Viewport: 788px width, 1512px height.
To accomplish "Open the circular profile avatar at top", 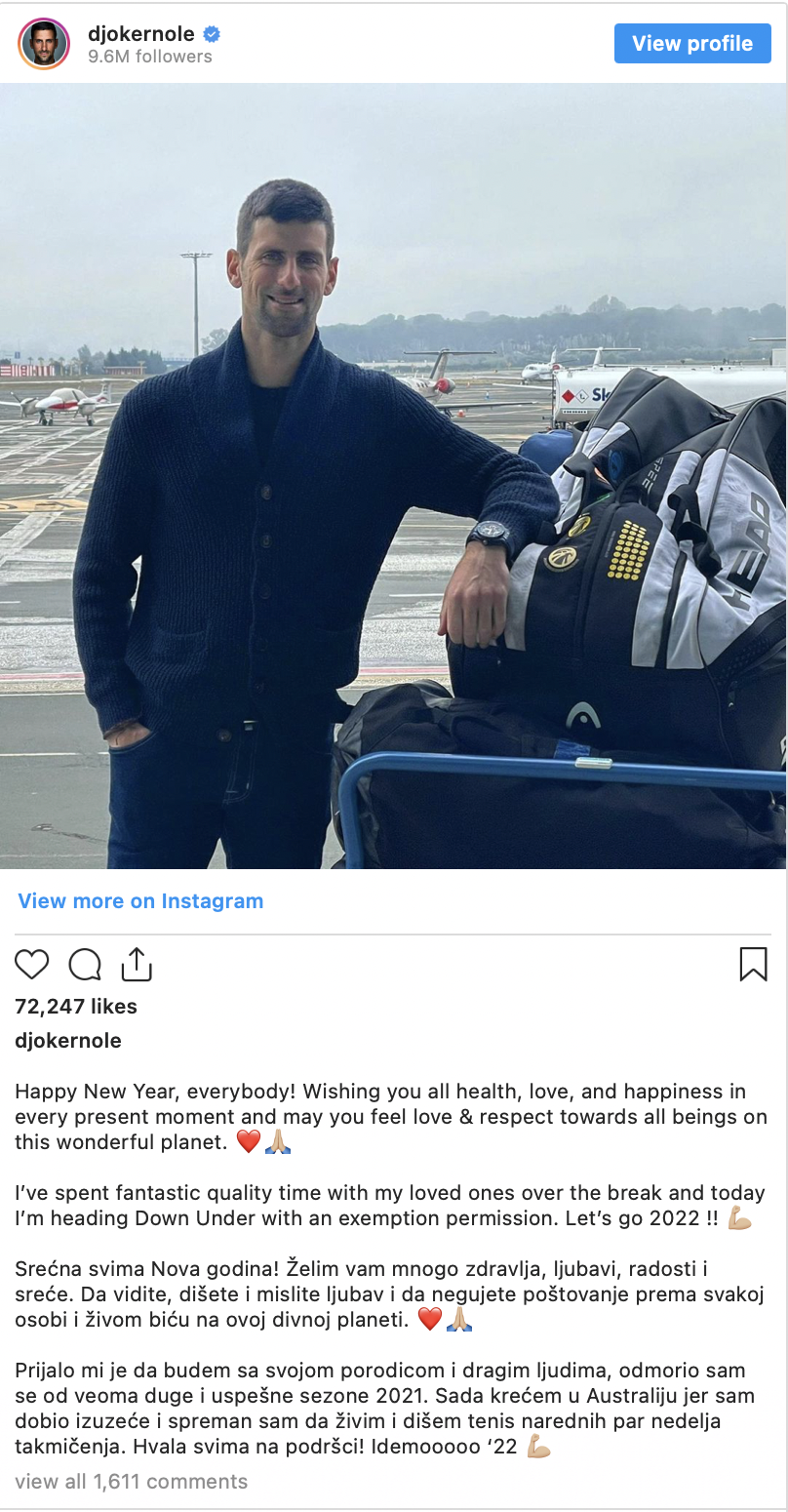I will click(44, 43).
